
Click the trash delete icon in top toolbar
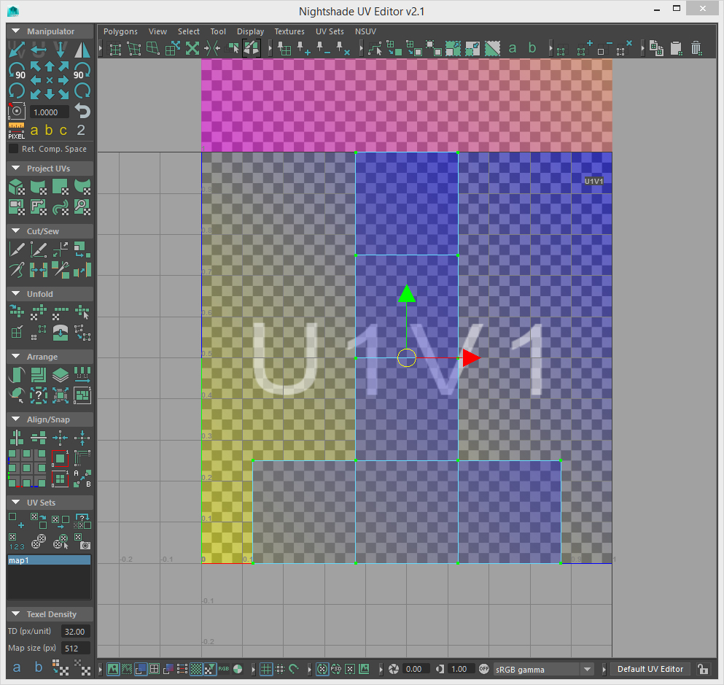tap(696, 49)
